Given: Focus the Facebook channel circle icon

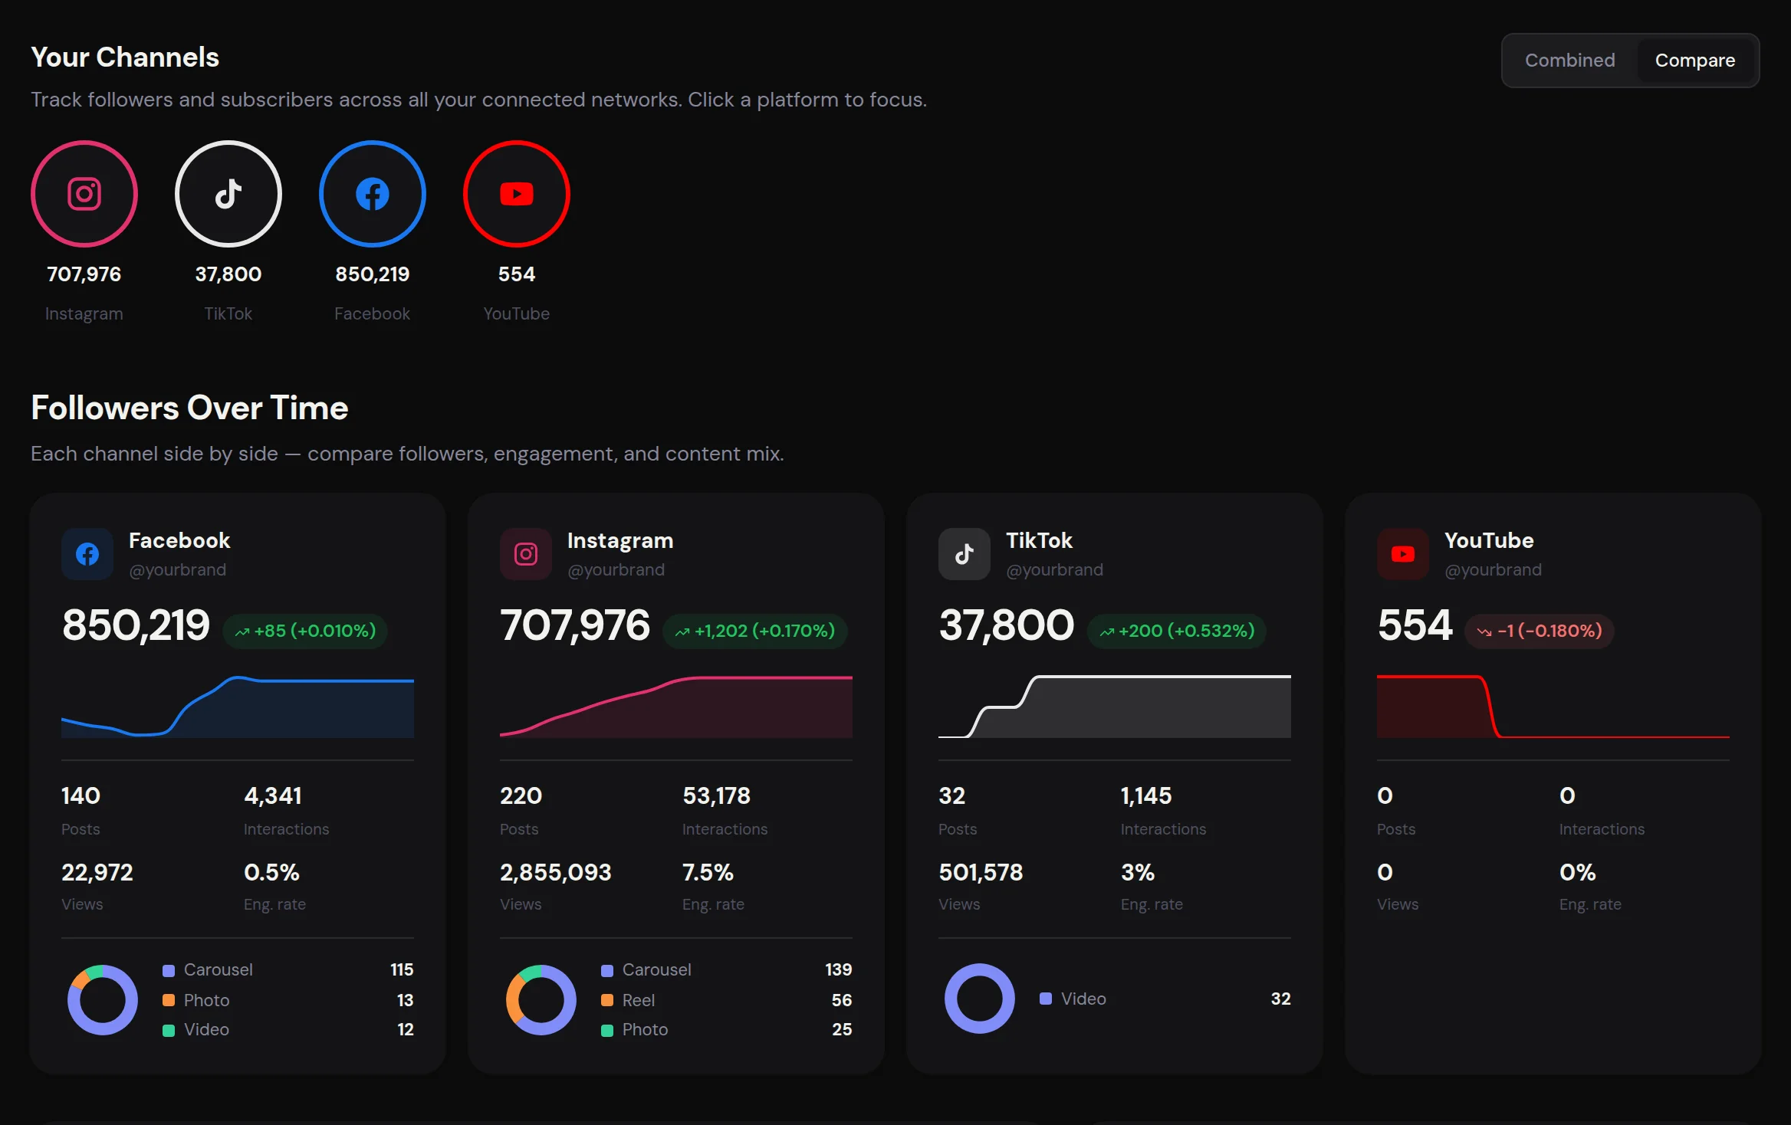Looking at the screenshot, I should point(373,194).
